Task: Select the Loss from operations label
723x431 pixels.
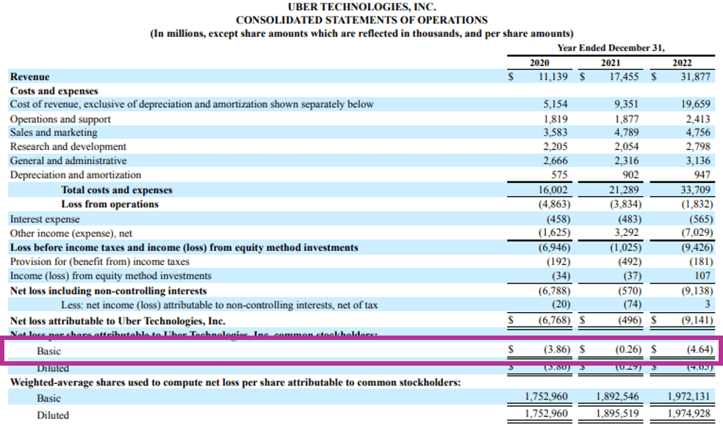Action: tap(109, 203)
